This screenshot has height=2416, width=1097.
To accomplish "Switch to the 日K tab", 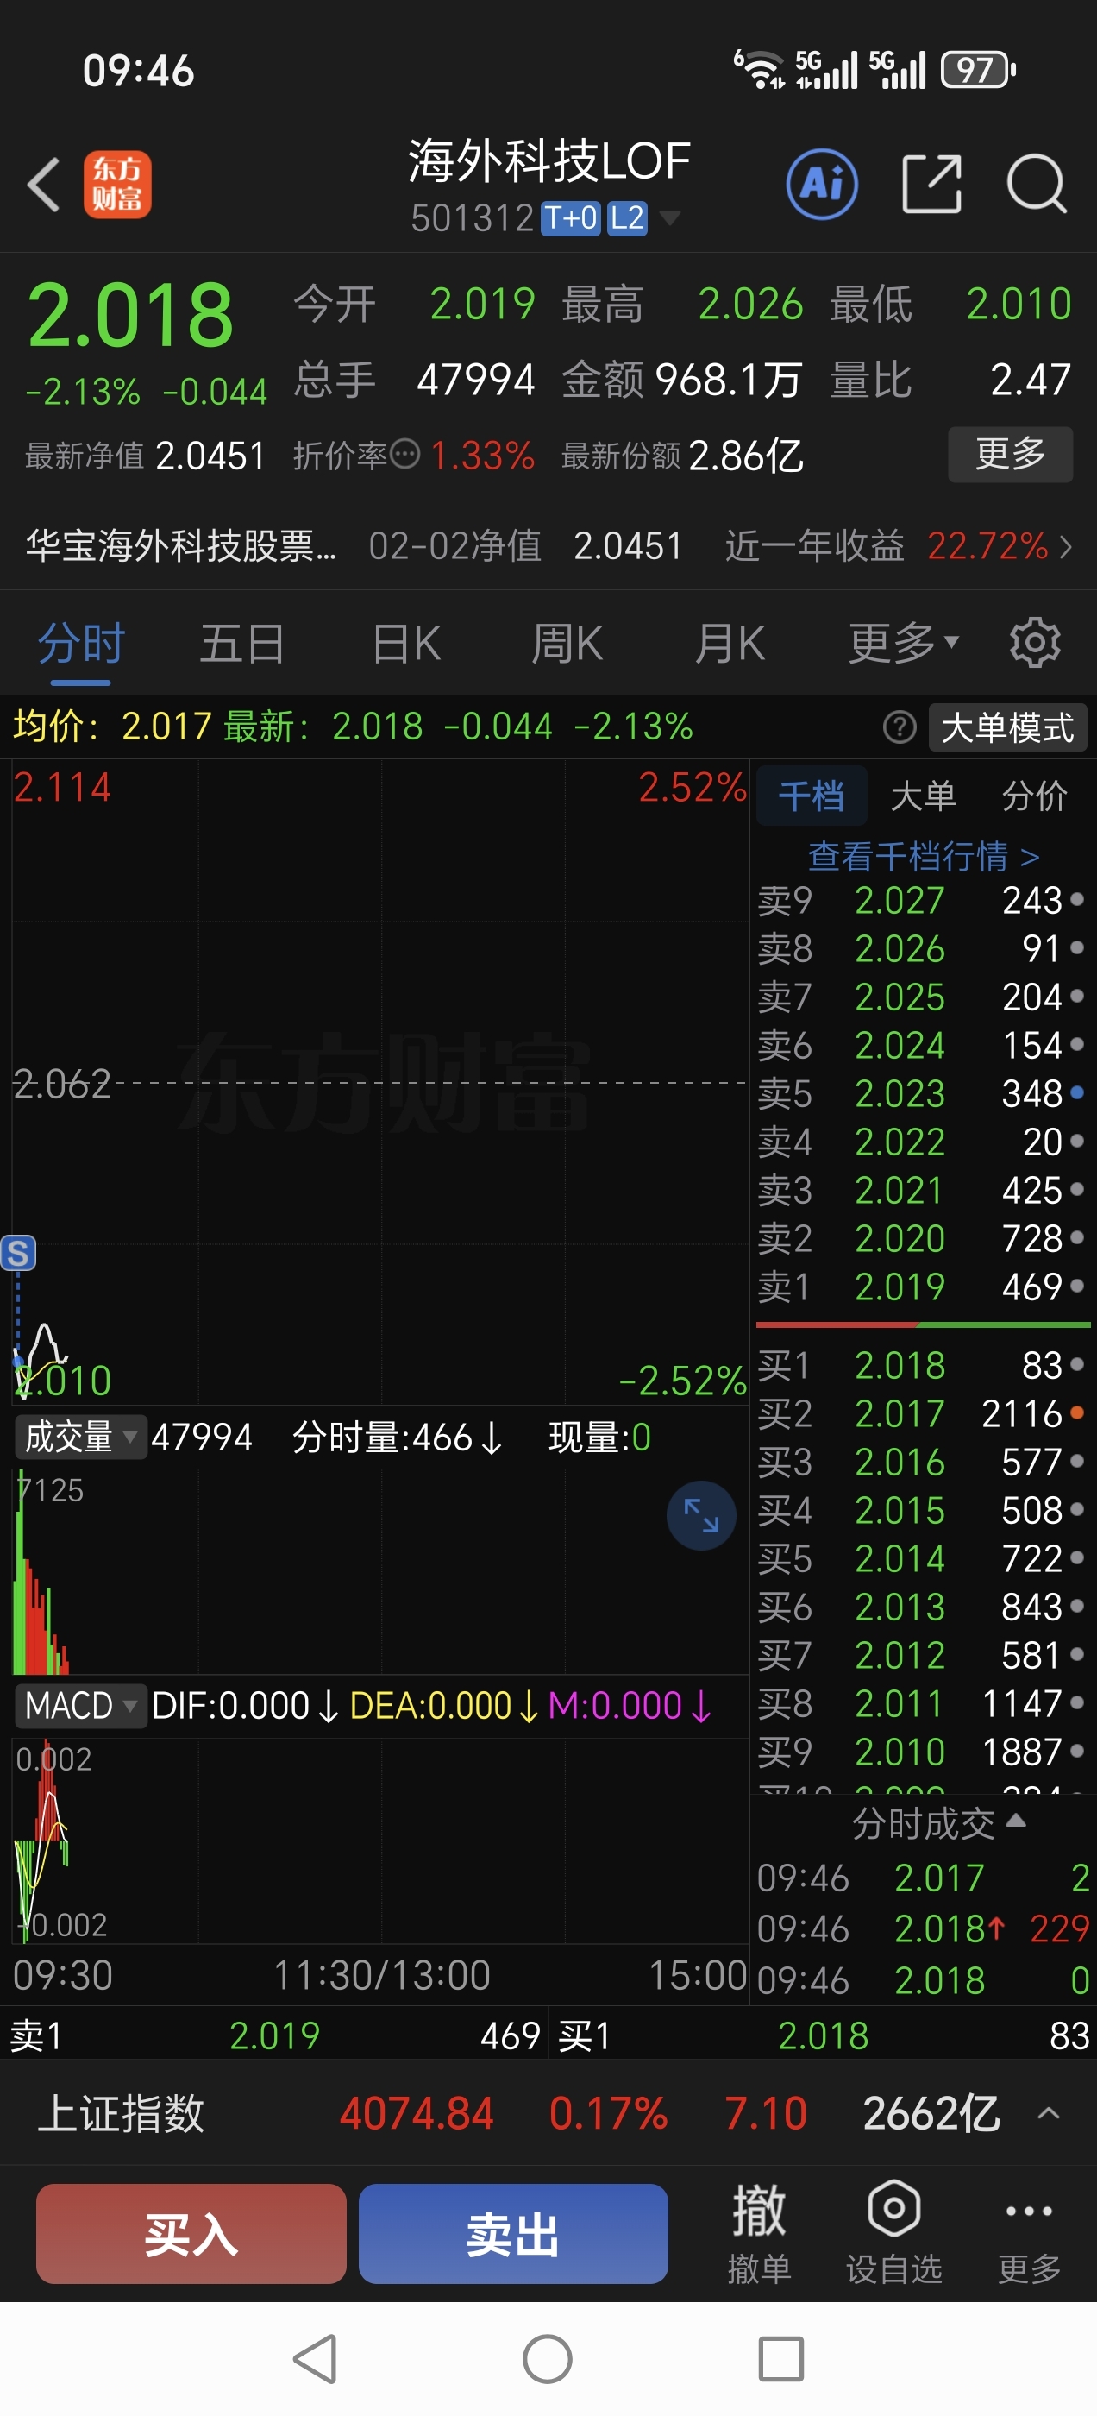I will click(x=406, y=644).
